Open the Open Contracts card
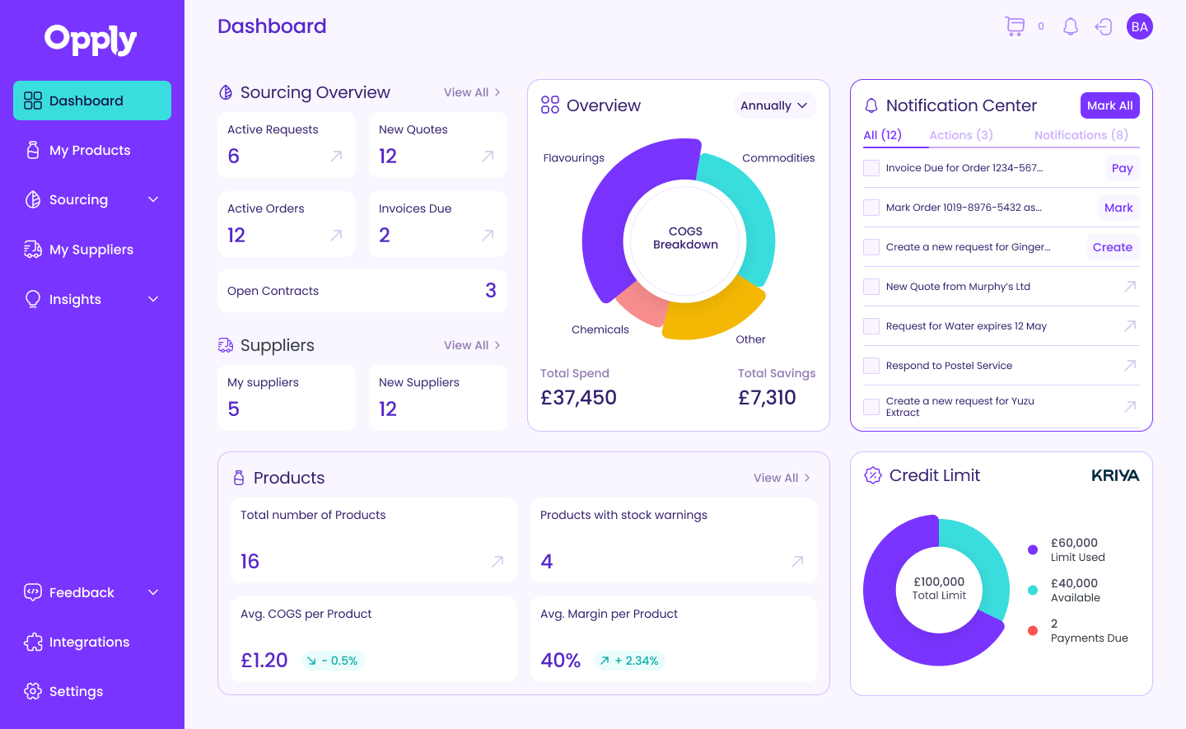Image resolution: width=1186 pixels, height=729 pixels. point(362,291)
